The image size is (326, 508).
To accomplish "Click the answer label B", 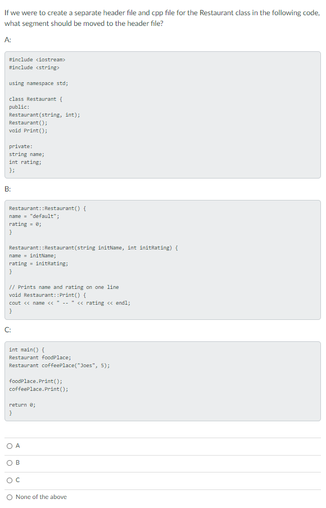I will click(x=16, y=462).
